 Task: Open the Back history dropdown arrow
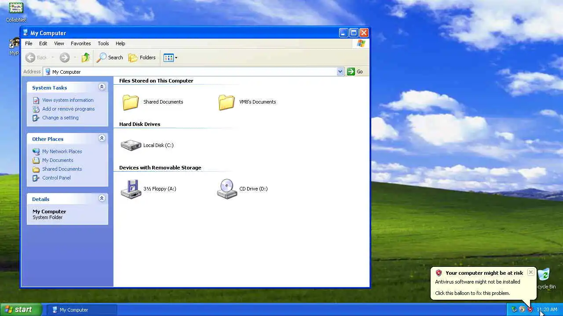click(x=53, y=57)
